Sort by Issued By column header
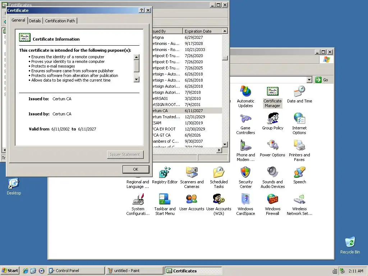368x276 pixels. tap(167, 31)
